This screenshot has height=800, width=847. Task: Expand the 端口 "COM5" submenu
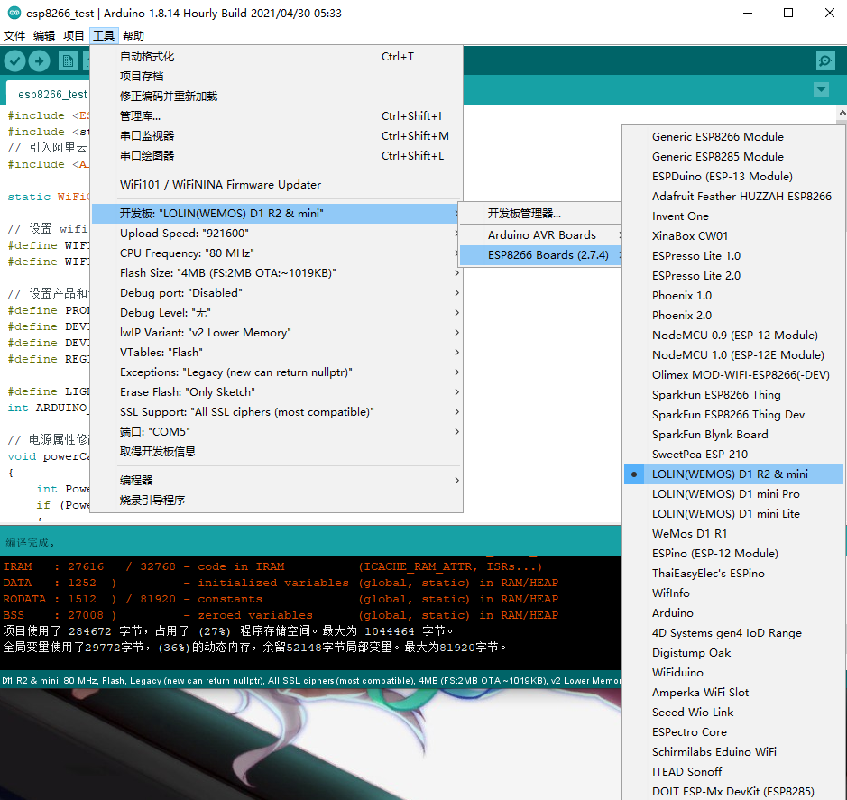click(x=276, y=432)
